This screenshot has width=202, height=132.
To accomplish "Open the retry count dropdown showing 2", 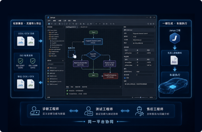I will (145, 75).
